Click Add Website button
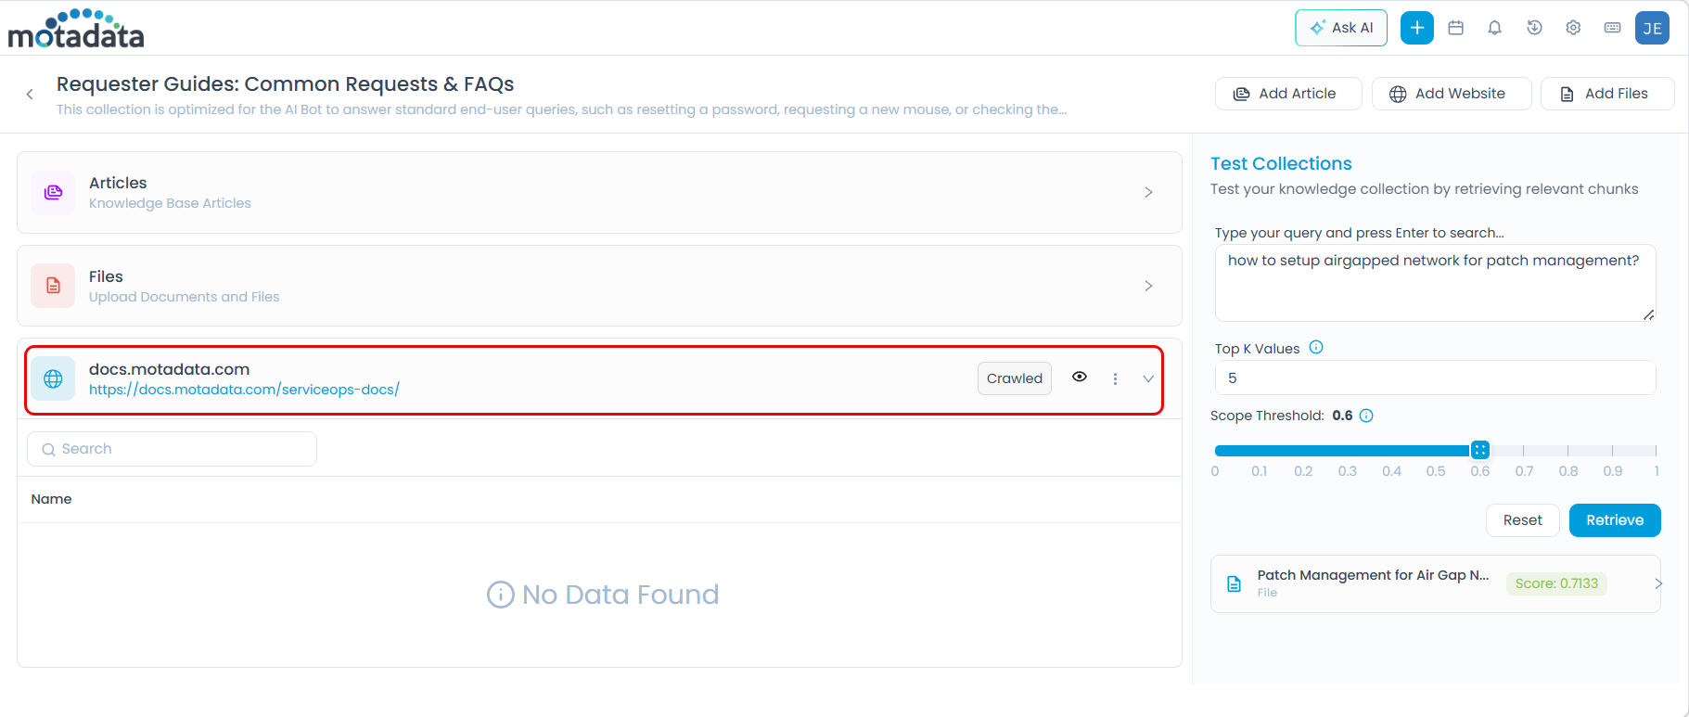Image resolution: width=1689 pixels, height=717 pixels. (x=1451, y=94)
